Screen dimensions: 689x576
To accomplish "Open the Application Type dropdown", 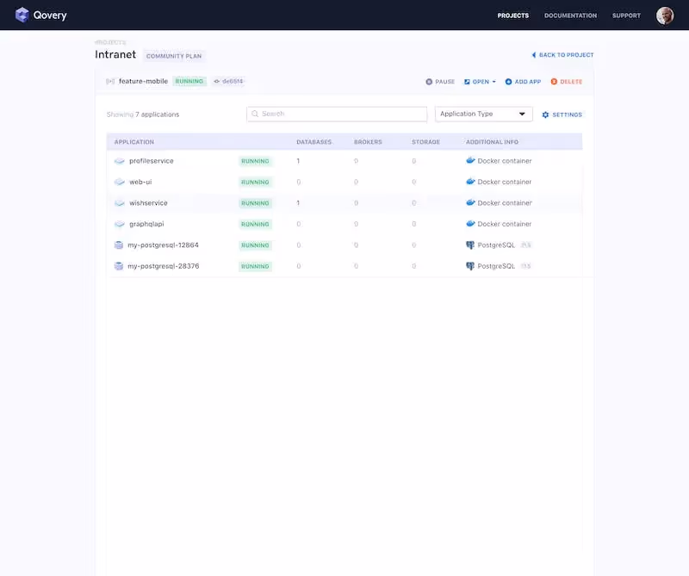I will point(482,113).
